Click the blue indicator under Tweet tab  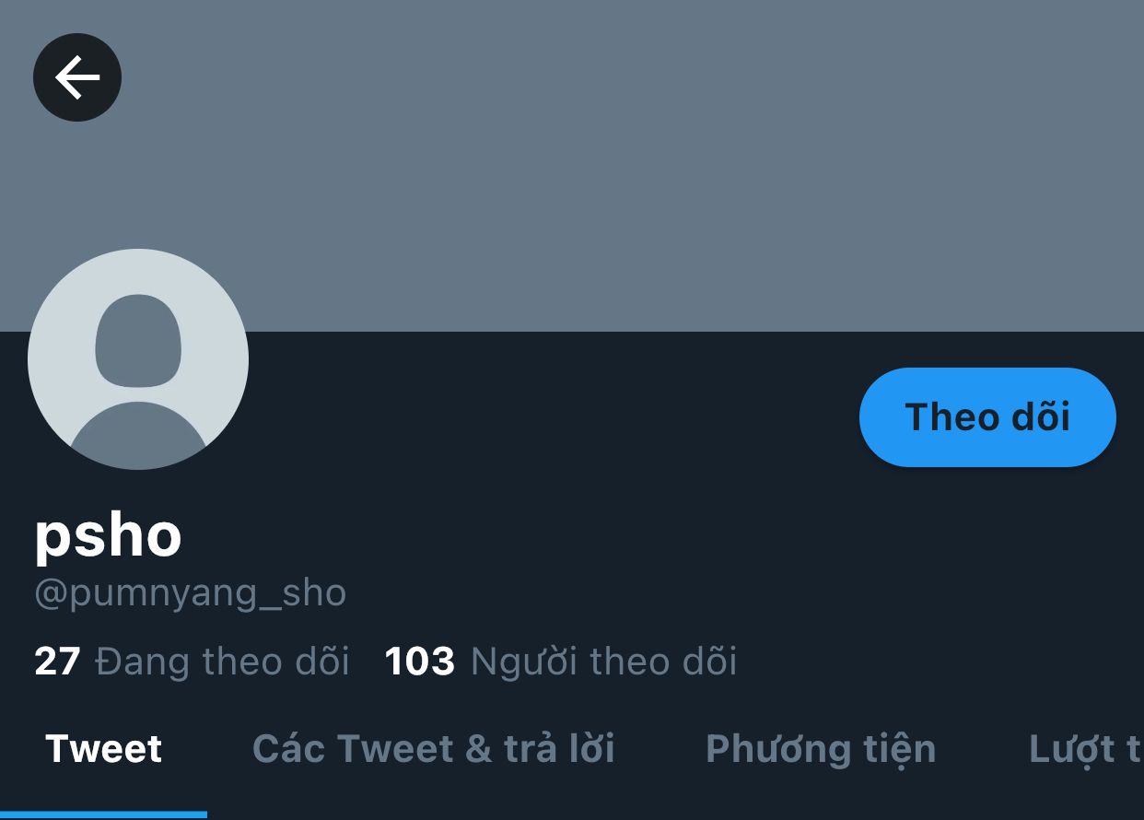coord(103,814)
